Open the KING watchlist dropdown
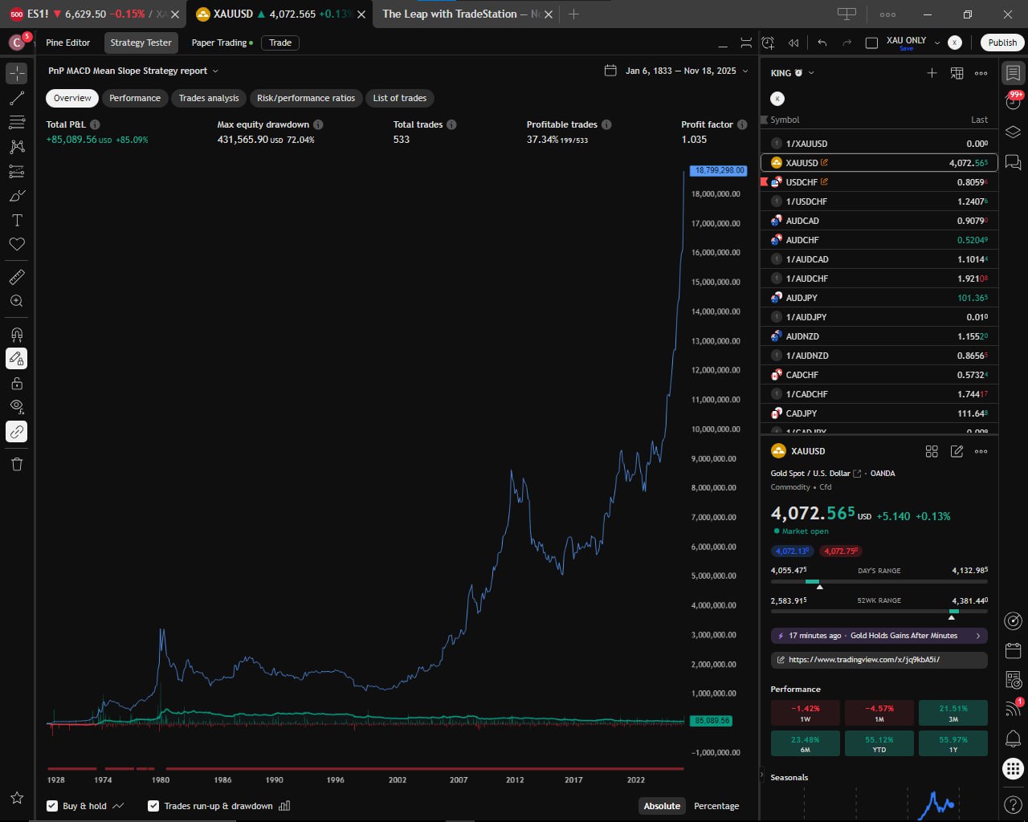1028x822 pixels. pos(811,73)
